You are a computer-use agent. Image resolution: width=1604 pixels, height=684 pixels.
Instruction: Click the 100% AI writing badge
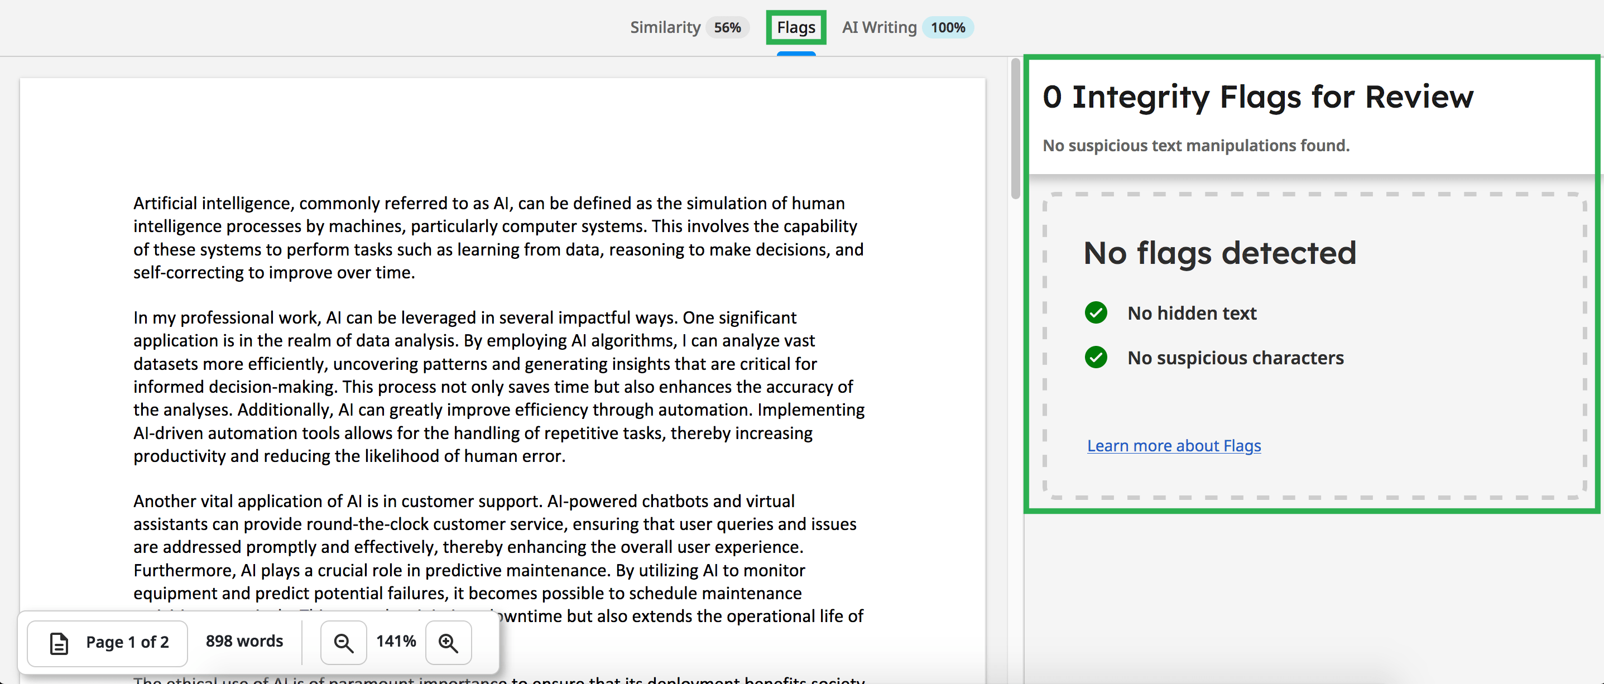click(948, 27)
